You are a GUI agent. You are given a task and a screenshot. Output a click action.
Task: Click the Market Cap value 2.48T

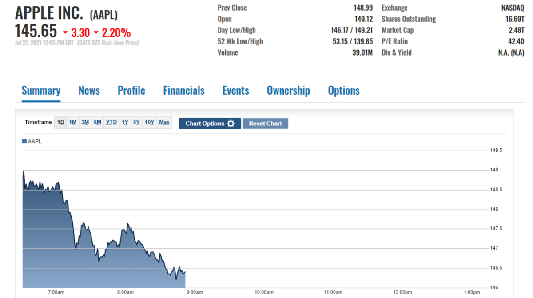click(517, 30)
